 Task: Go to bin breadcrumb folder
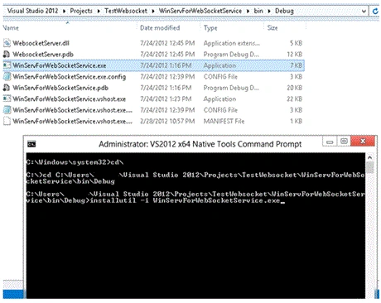258,11
